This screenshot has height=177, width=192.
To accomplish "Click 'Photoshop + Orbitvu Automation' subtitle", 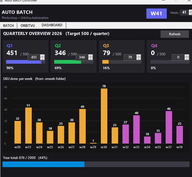I will [25, 18].
